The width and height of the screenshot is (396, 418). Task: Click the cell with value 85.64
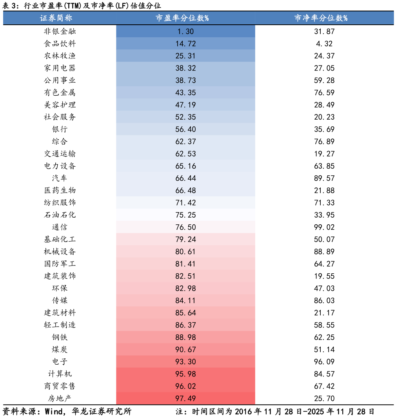[185, 313]
